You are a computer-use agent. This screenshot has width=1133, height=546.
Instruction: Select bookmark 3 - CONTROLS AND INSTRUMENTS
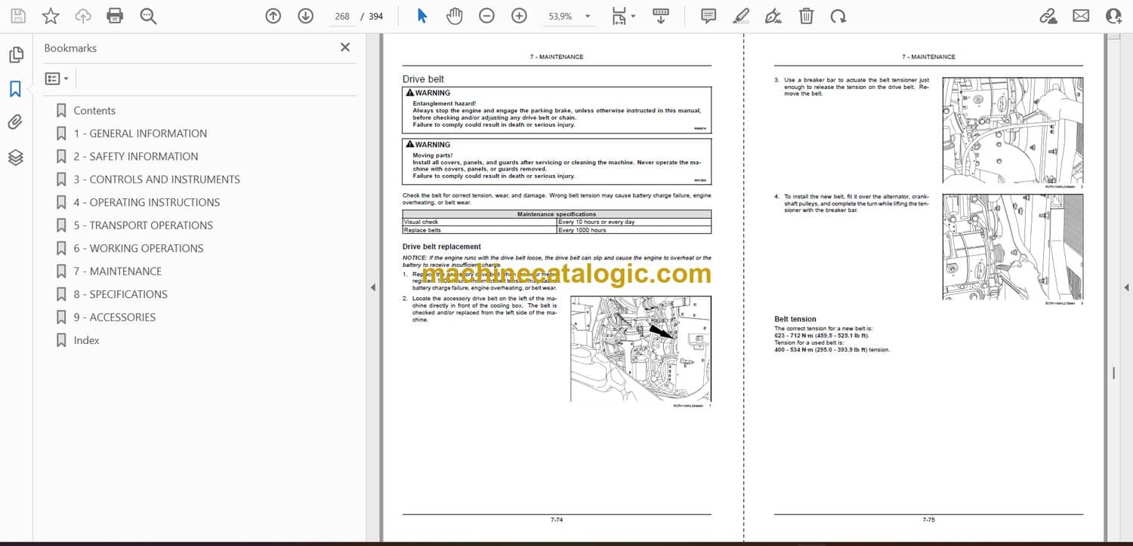click(157, 179)
